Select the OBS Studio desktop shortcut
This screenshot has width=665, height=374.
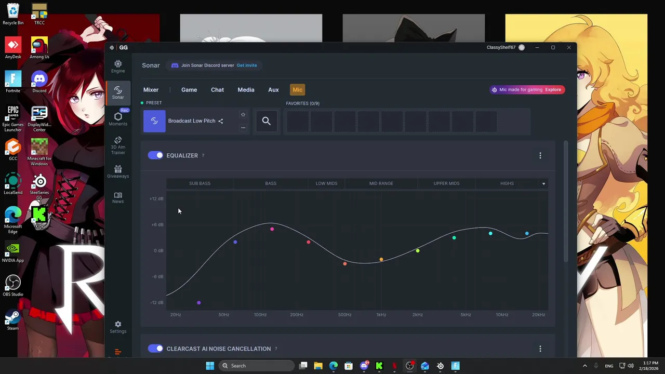13,286
